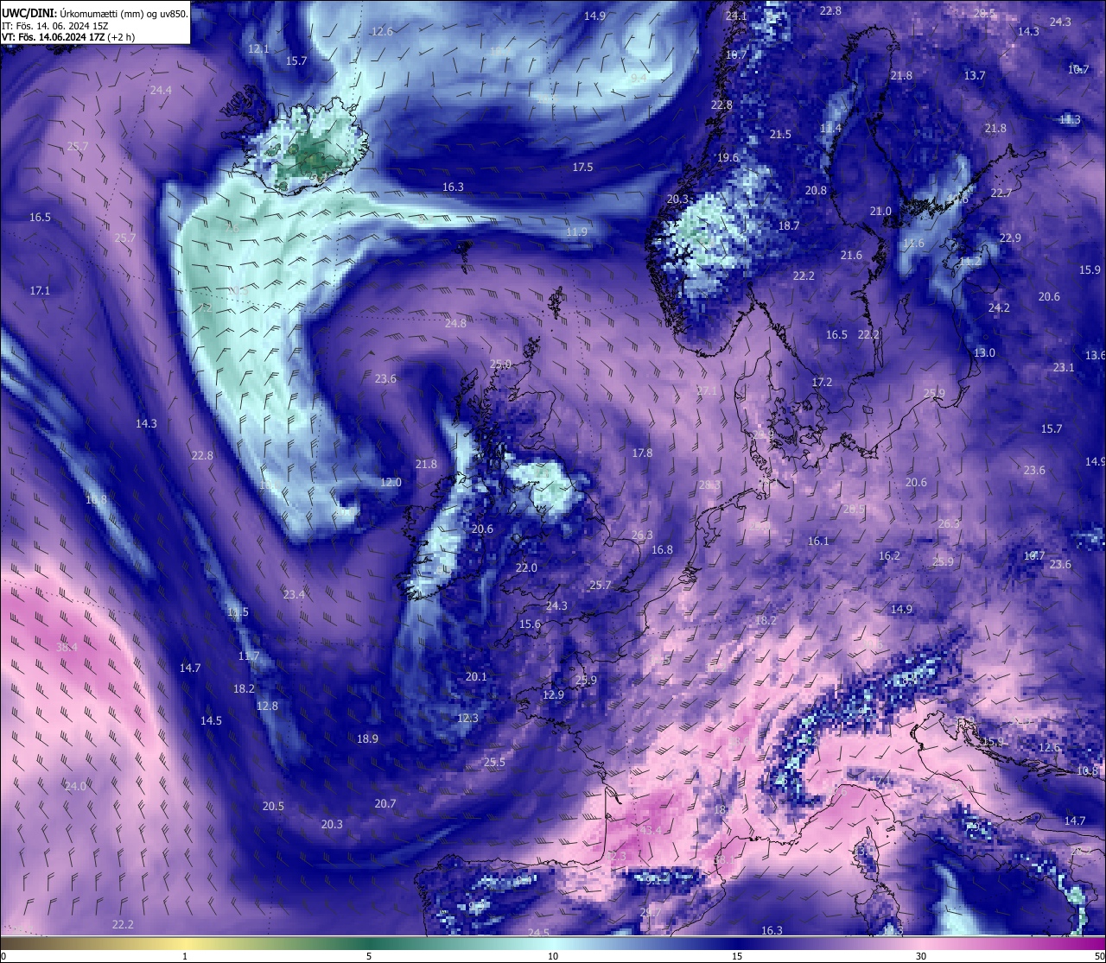Click the 17.2 value near Denmark
Screen dimensions: 1106x963
(x=822, y=382)
